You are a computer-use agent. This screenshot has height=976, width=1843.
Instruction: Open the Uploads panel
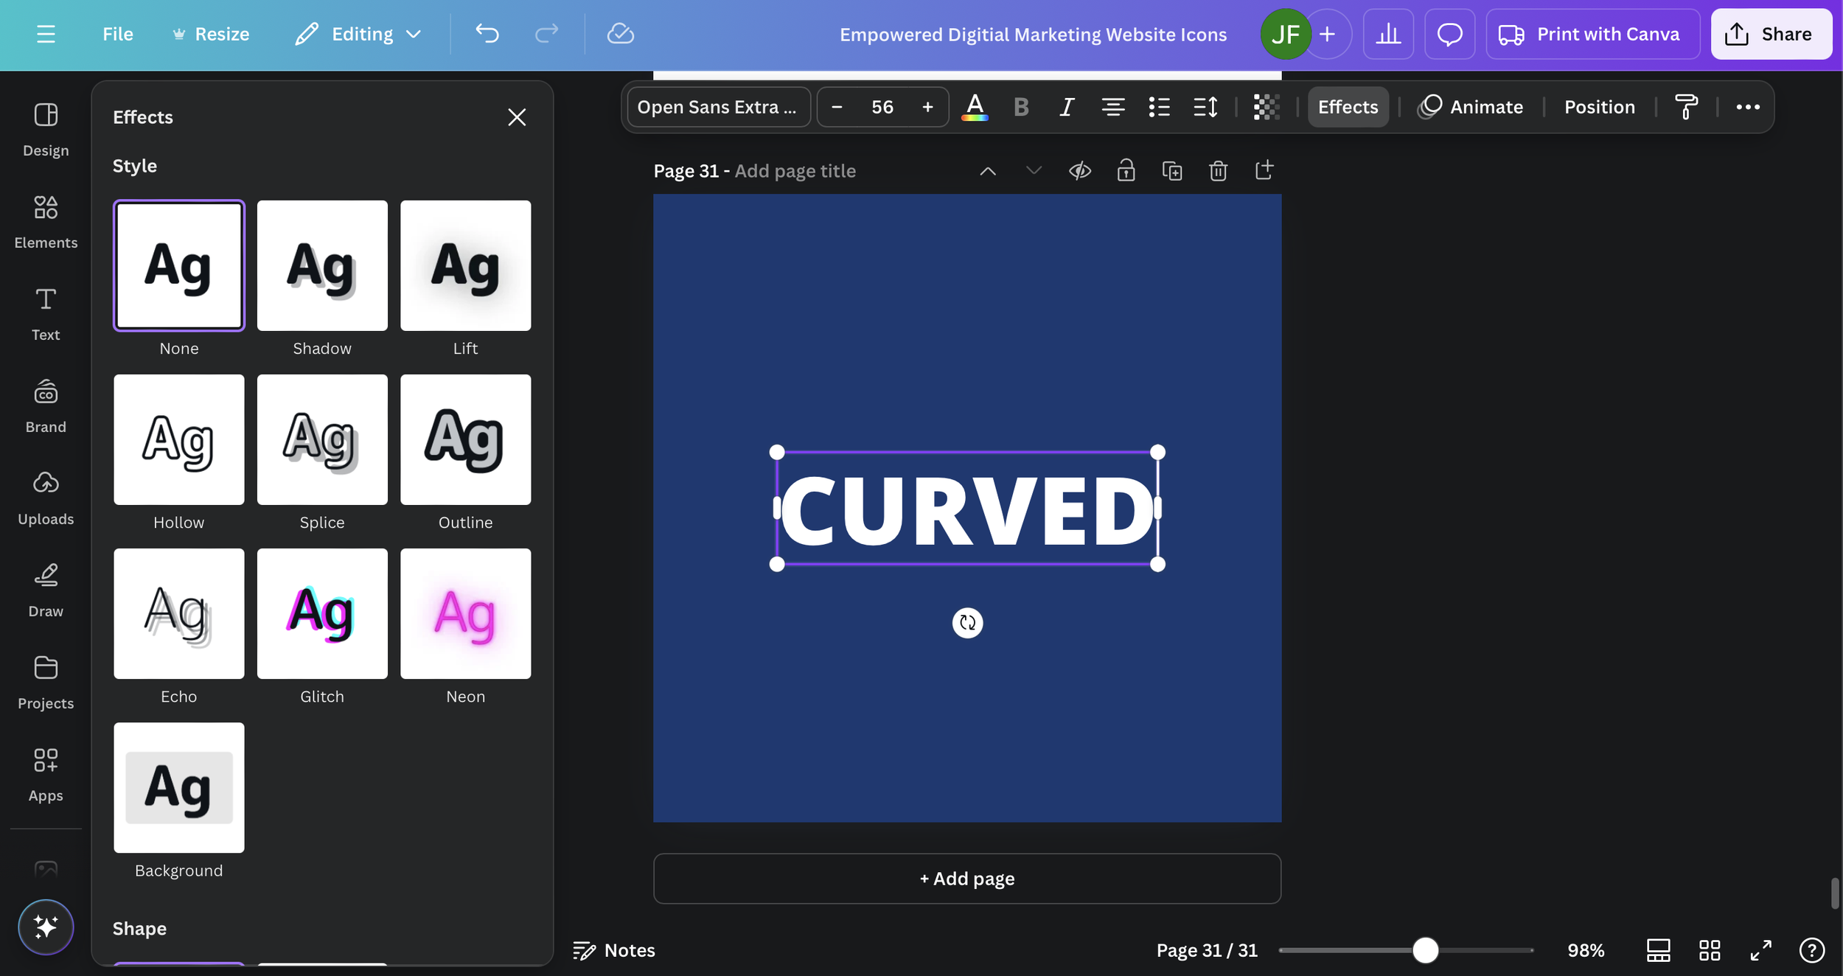(45, 497)
